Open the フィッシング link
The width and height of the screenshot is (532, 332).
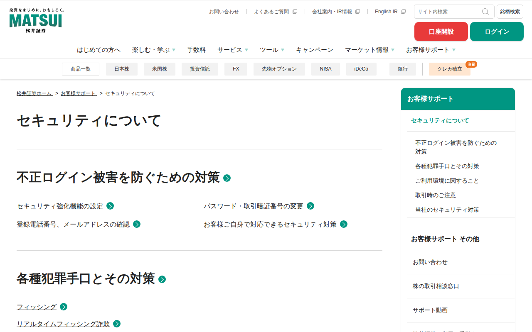[37, 307]
